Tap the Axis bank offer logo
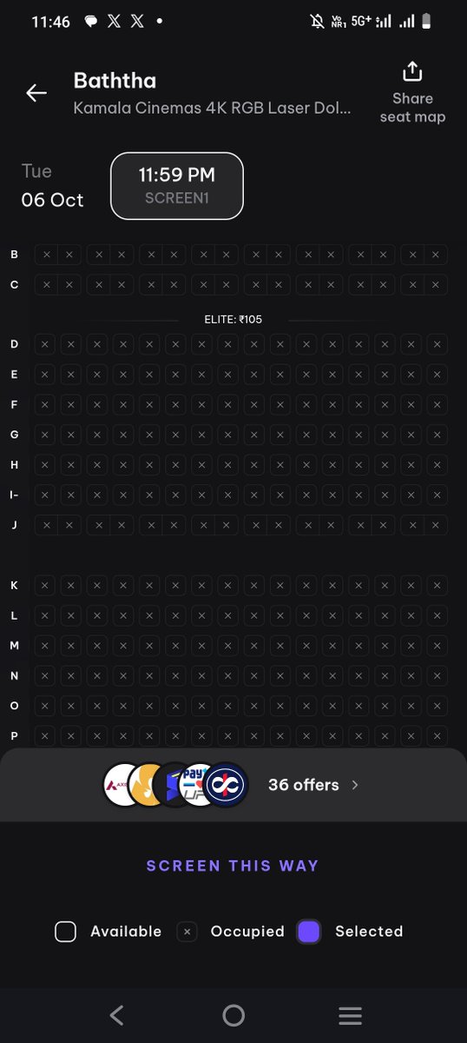Viewport: 467px width, 1043px height. coord(122,785)
